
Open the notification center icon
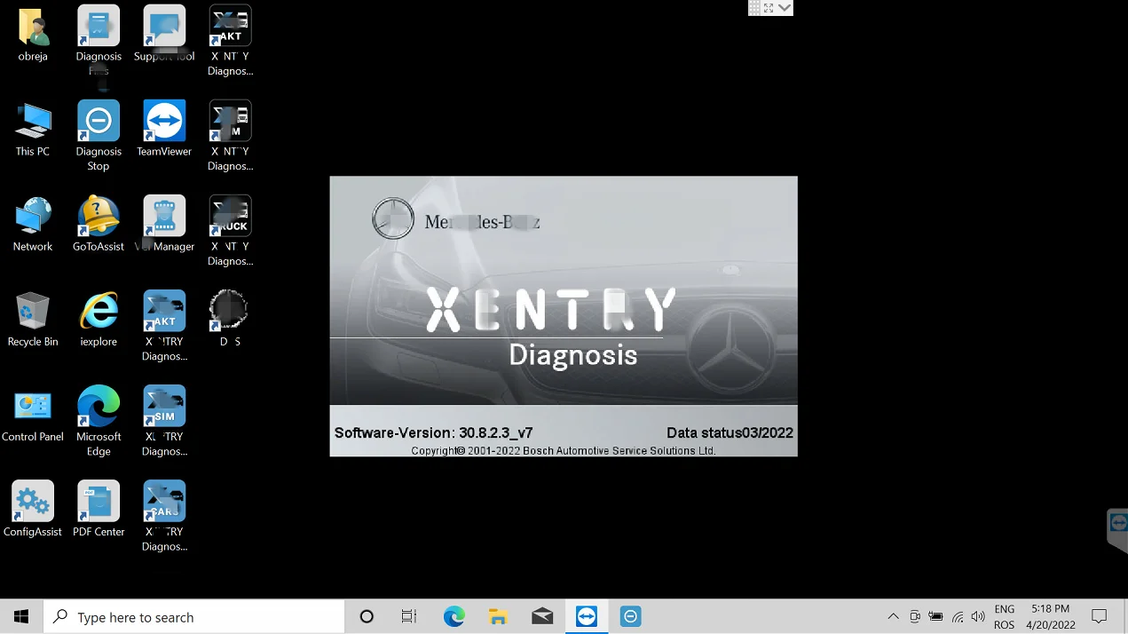(x=1099, y=616)
